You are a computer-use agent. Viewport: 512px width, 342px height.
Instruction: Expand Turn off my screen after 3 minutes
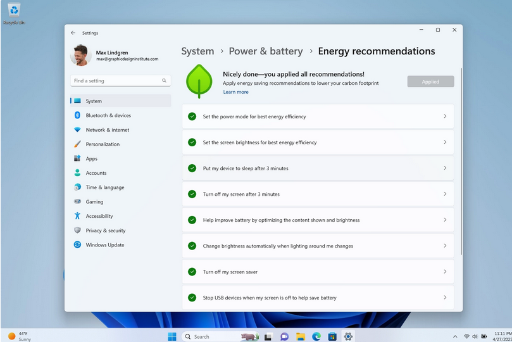318,194
